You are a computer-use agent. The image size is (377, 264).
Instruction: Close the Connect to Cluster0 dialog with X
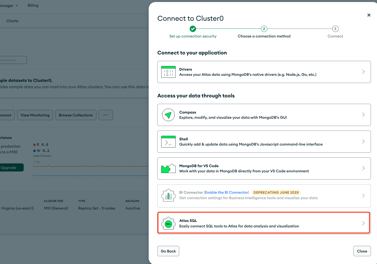369,15
